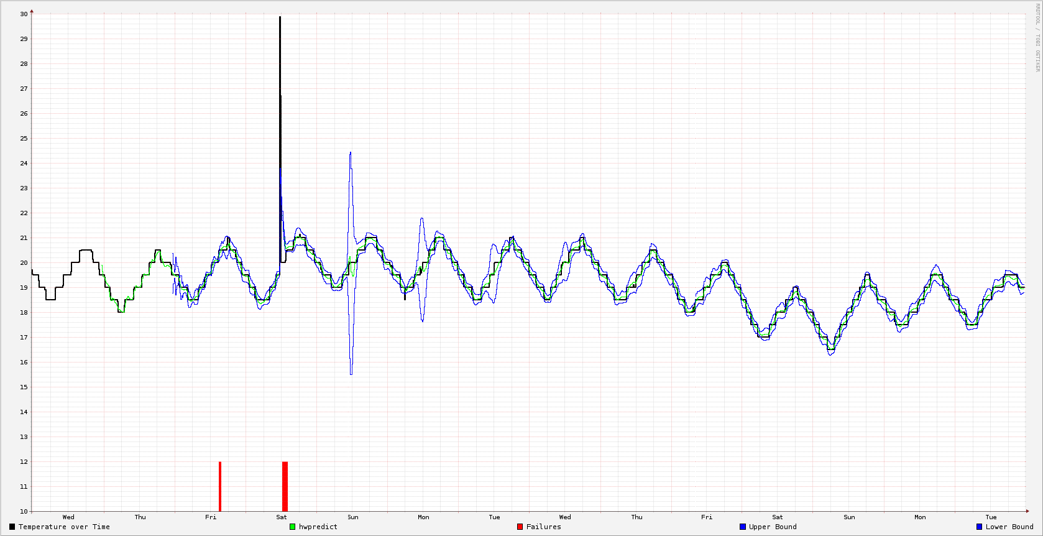Click the y-axis label 26

coord(24,113)
